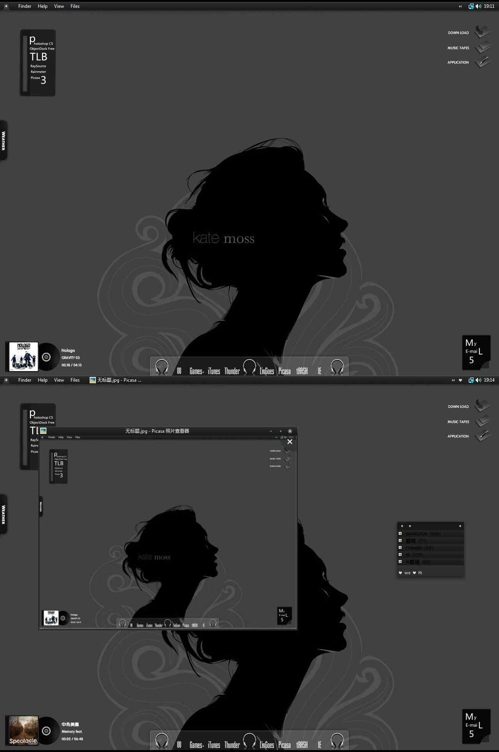
Task: Open tRASH in dock on the 19:14 desktop
Action: pyautogui.click(x=302, y=745)
